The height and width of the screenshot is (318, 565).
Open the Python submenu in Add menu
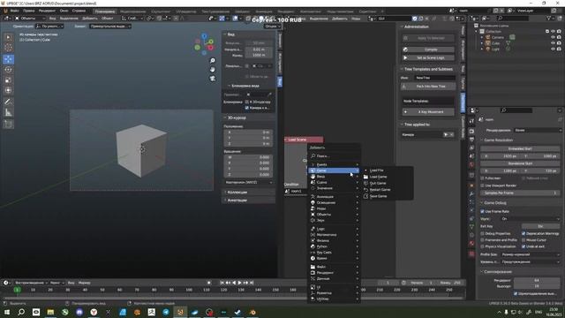334,246
